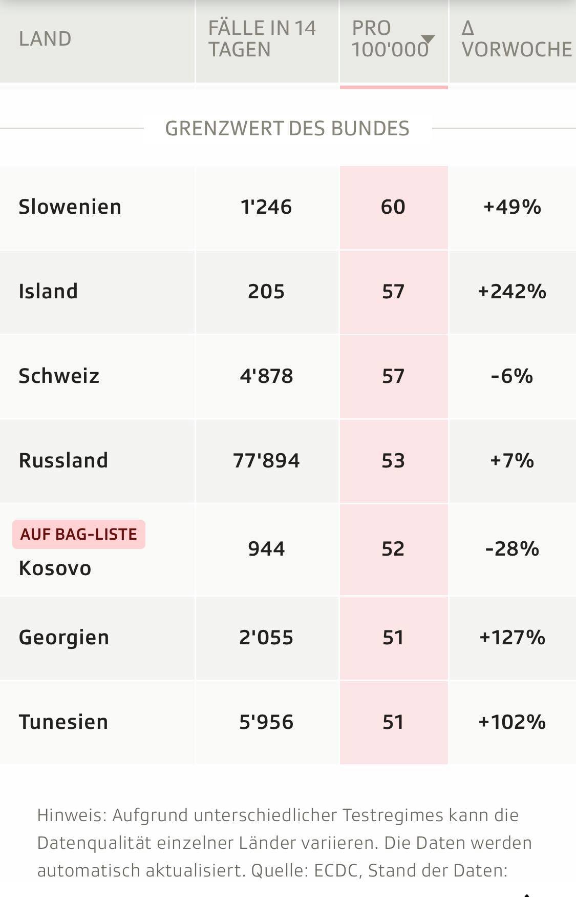Sort by FÄLLE IN 14 TAGEN header
Viewport: 576px width, 897px height.
(x=262, y=39)
